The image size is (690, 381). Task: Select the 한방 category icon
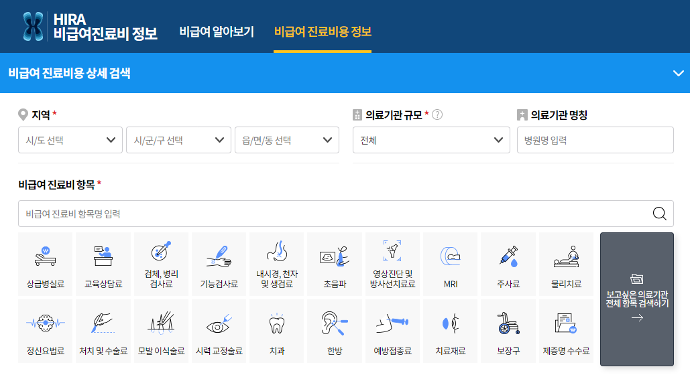click(335, 331)
